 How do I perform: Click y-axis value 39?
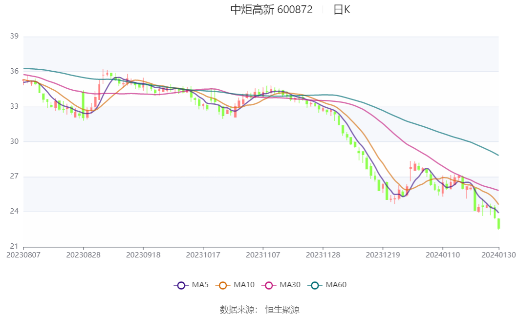coord(14,36)
